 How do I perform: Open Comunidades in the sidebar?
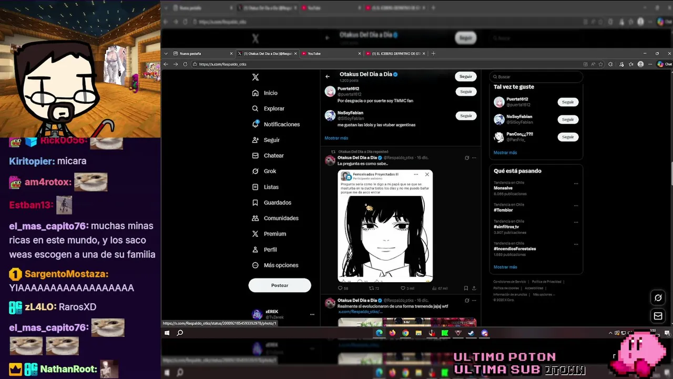point(275,218)
